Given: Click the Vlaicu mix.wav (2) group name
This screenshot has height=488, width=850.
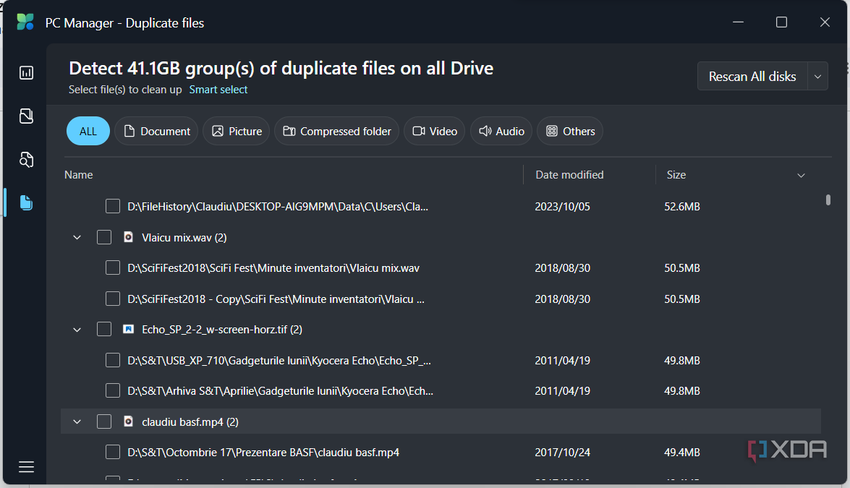Looking at the screenshot, I should coord(184,237).
